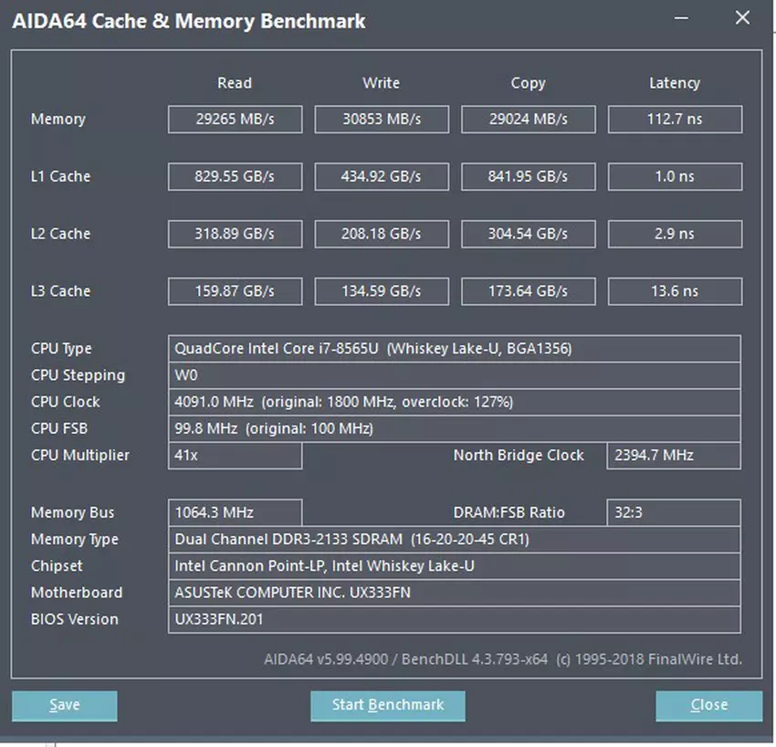
Task: Select the Memory Read result field
Action: tap(235, 120)
